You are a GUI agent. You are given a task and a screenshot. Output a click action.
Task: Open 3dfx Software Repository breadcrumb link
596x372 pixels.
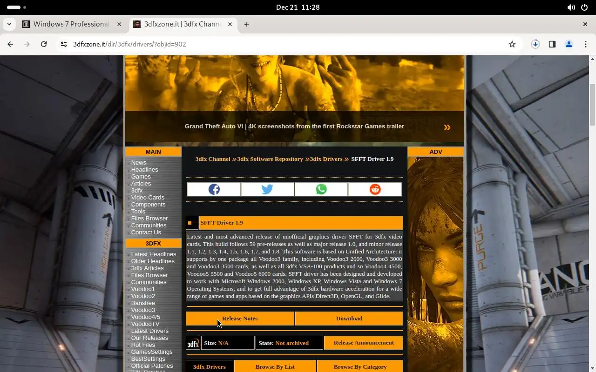(270, 159)
